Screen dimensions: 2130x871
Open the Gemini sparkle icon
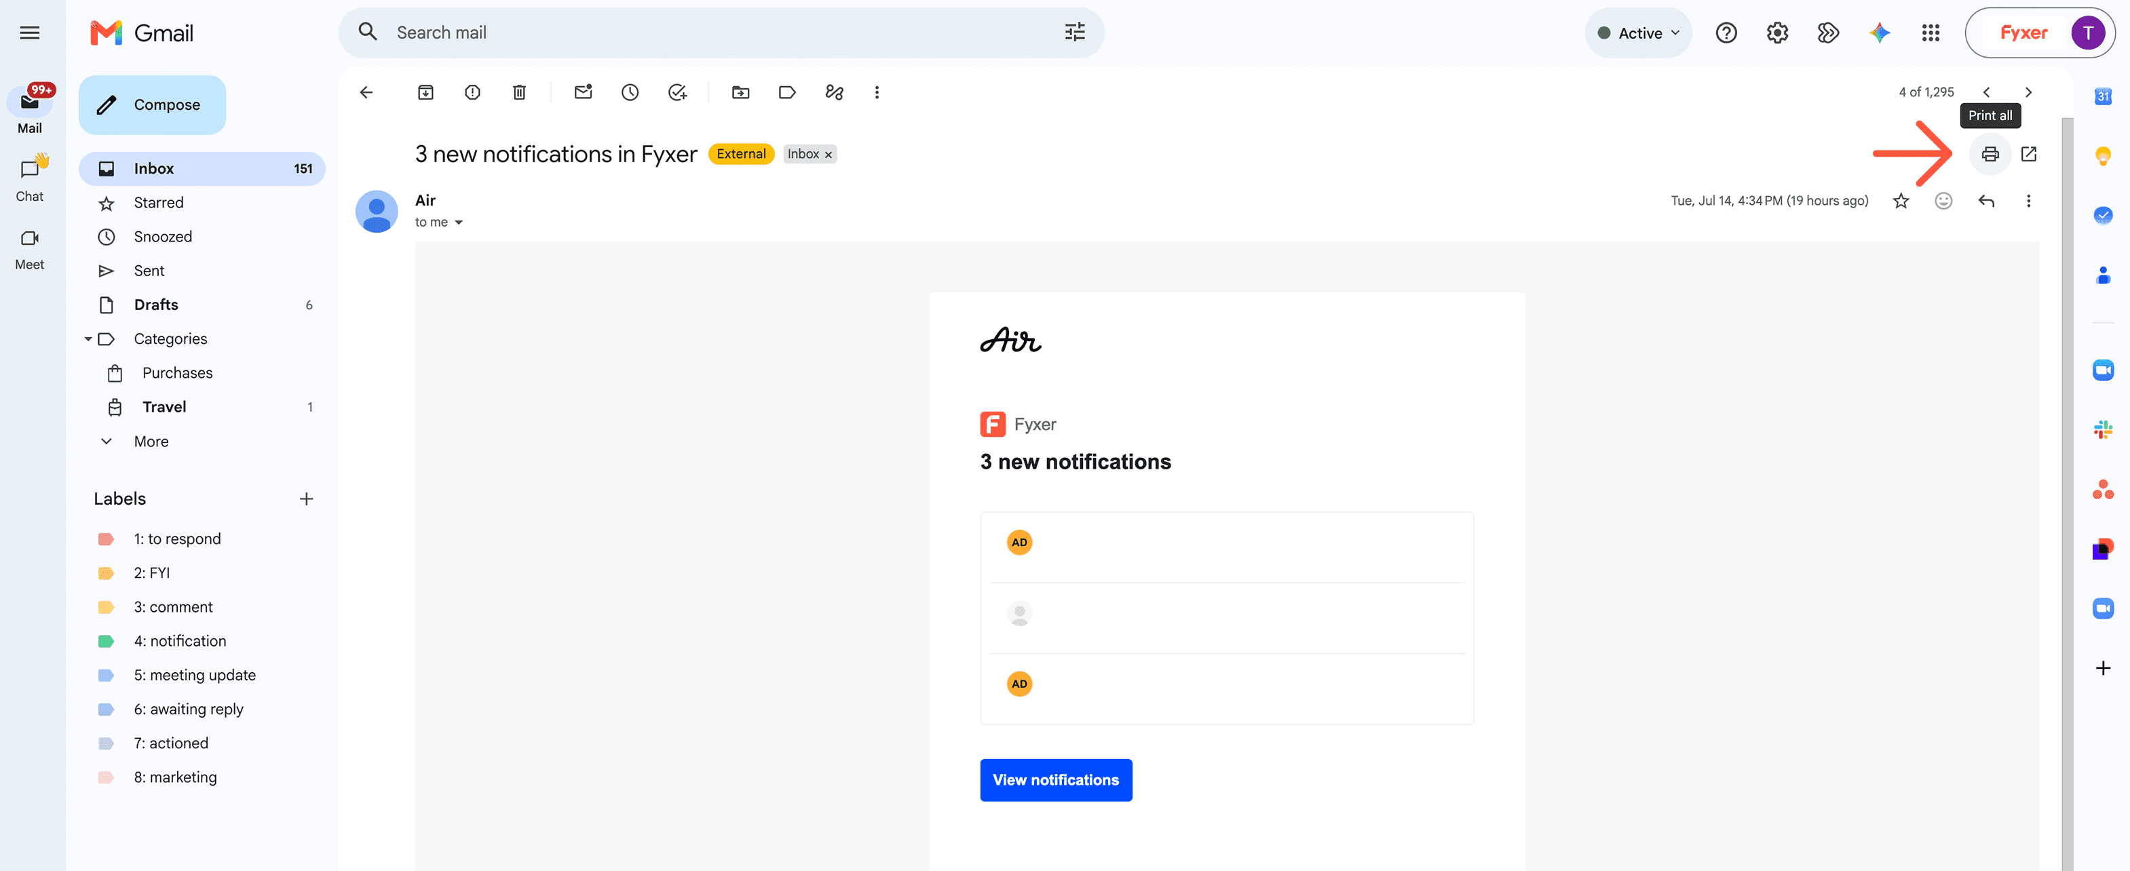coord(1879,33)
